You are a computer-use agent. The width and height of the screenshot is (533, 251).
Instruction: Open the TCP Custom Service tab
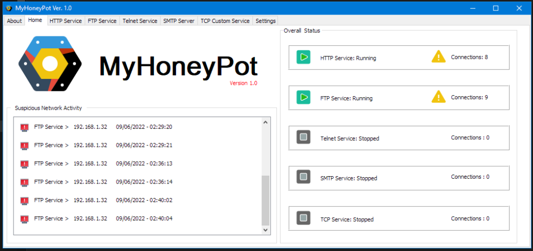[x=225, y=21]
